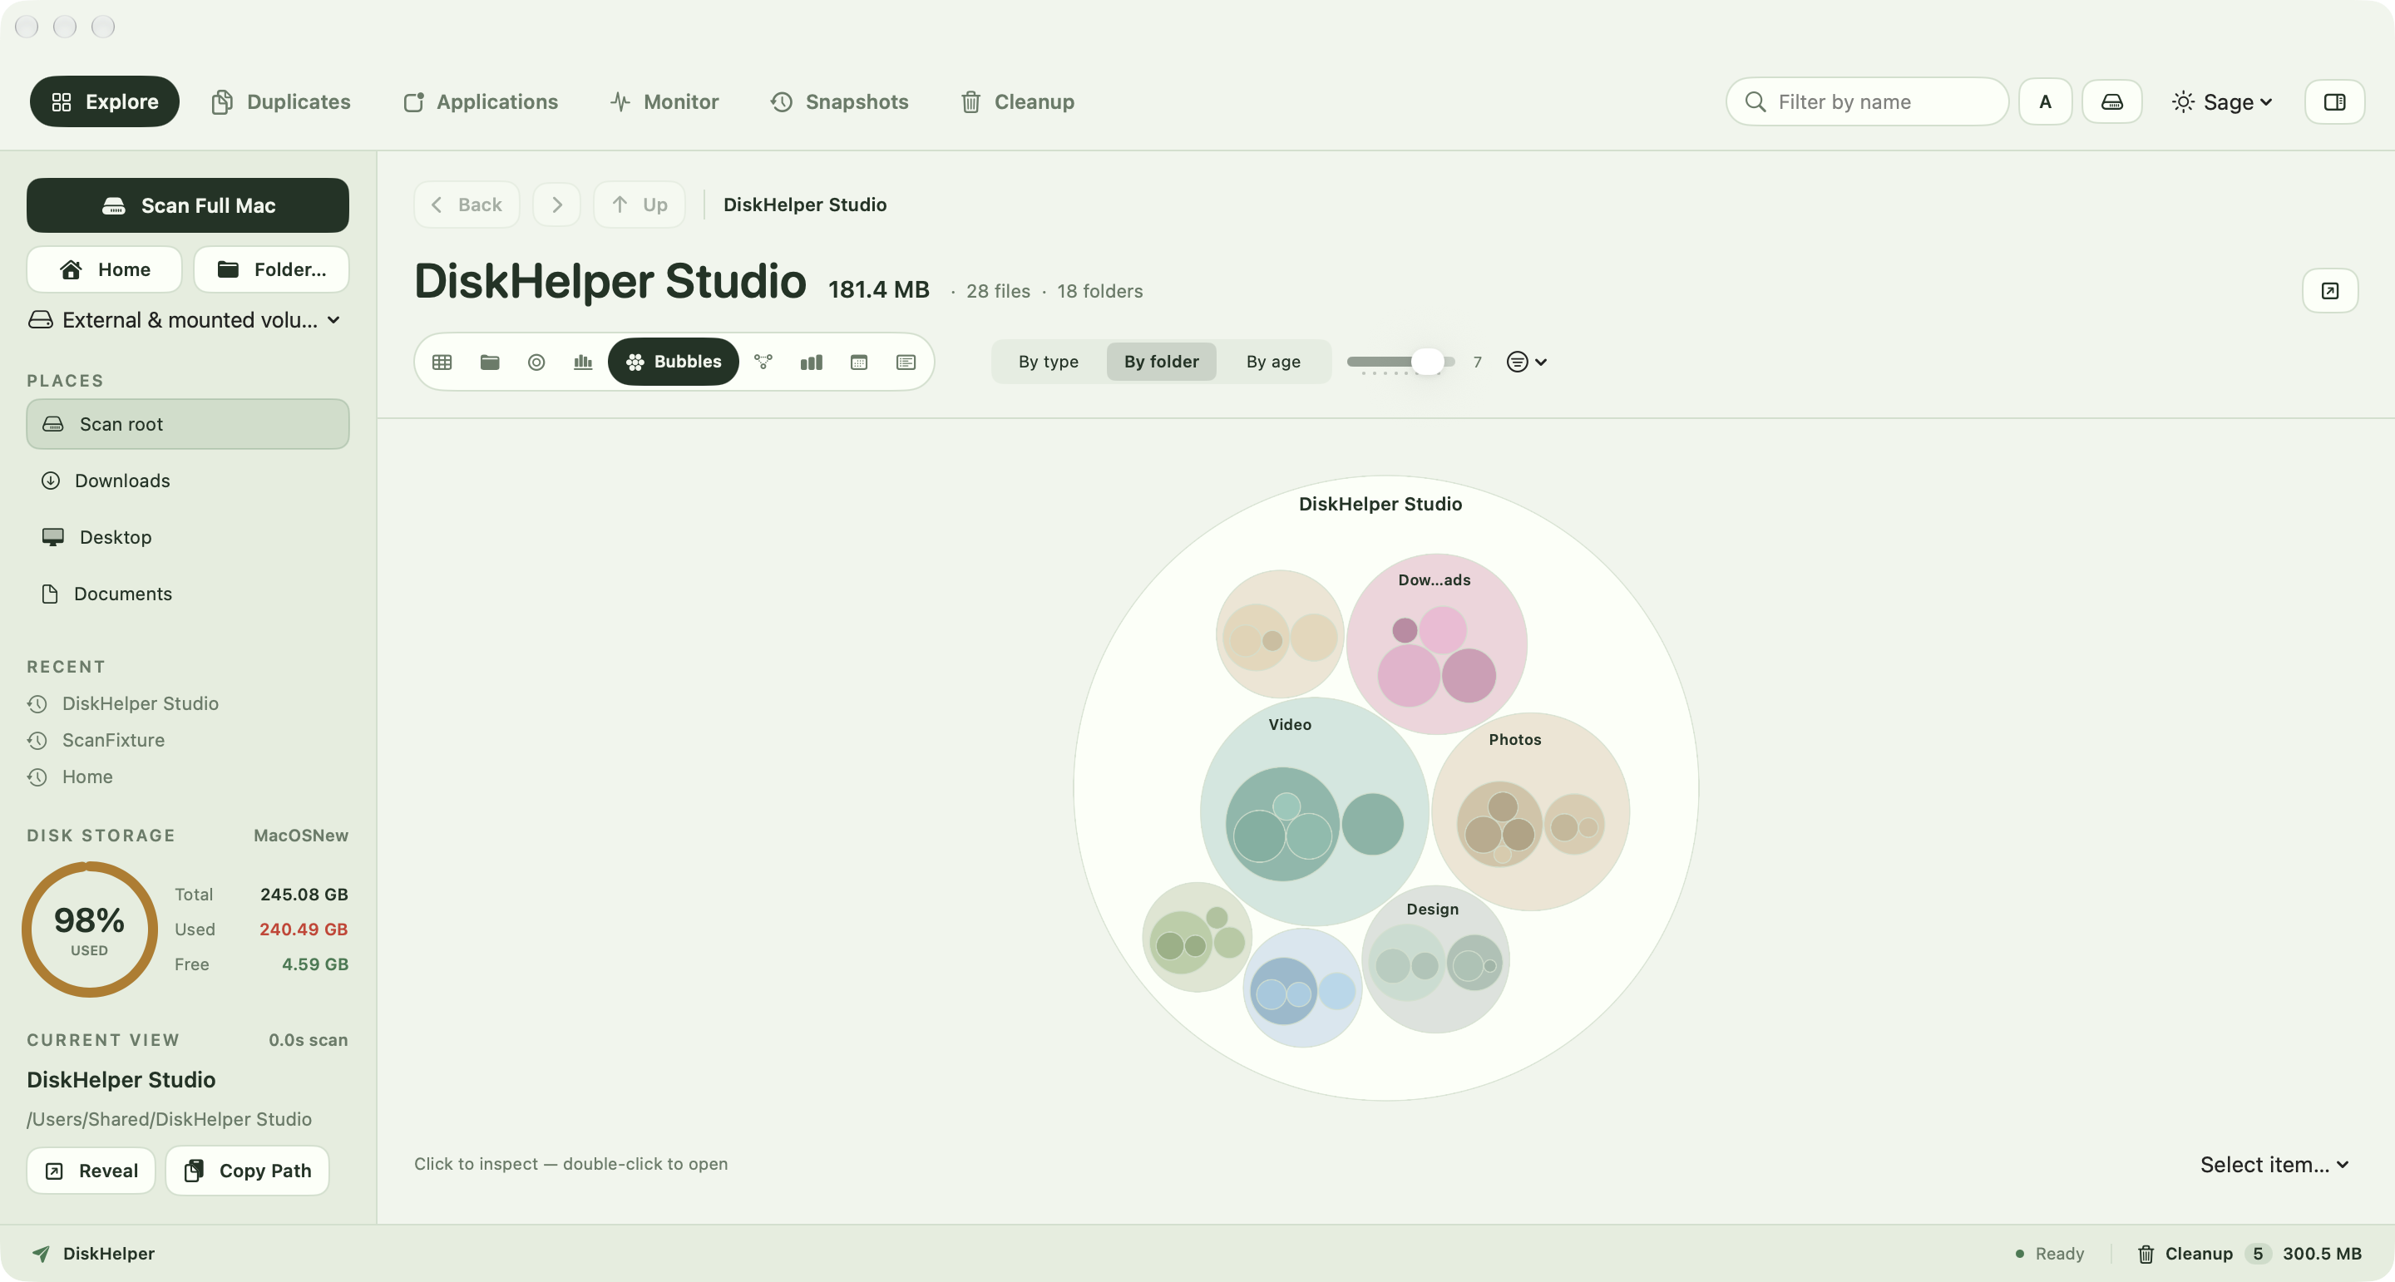Viewport: 2395px width, 1282px height.
Task: Select the column bars view icon
Action: click(811, 362)
